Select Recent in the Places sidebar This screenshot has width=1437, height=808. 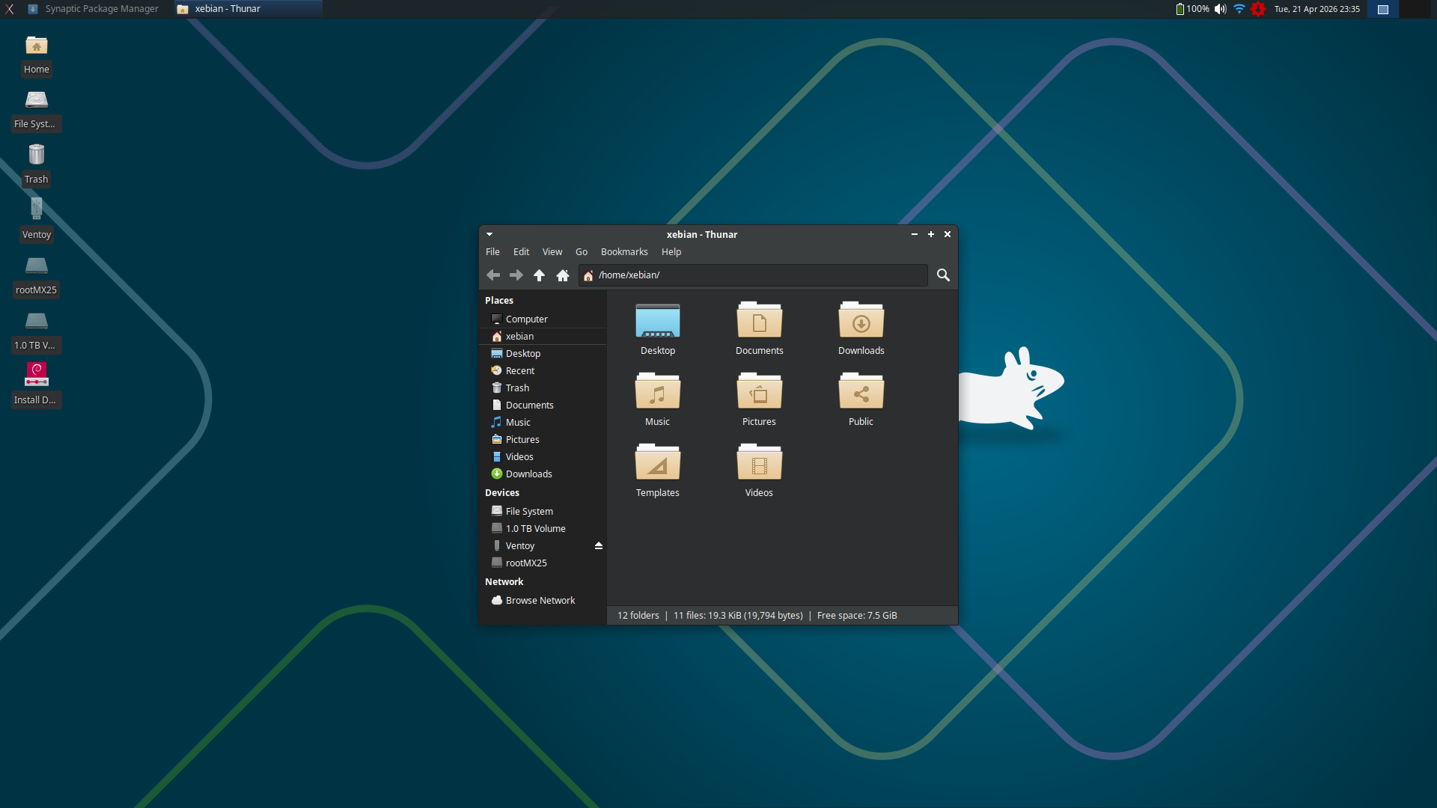coord(519,371)
